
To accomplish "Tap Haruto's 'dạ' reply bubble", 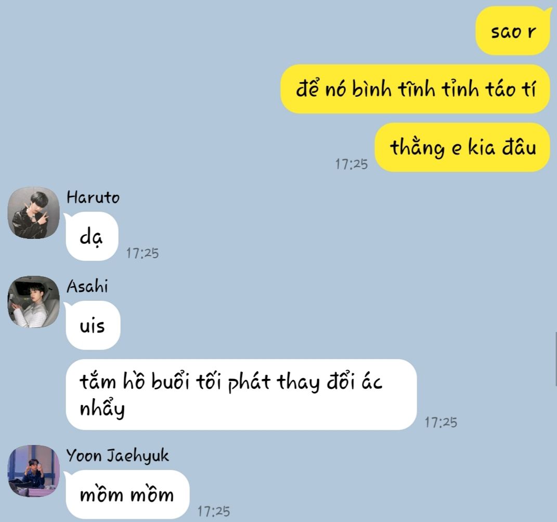I will [92, 236].
